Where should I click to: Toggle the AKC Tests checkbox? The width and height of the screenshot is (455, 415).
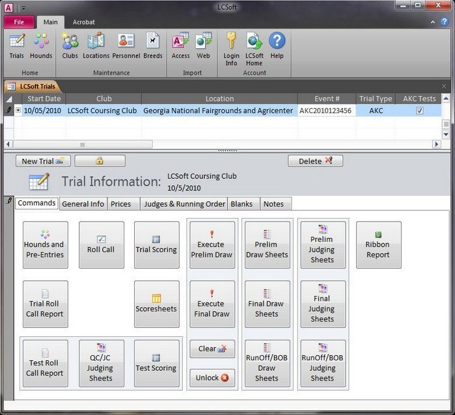tap(420, 111)
